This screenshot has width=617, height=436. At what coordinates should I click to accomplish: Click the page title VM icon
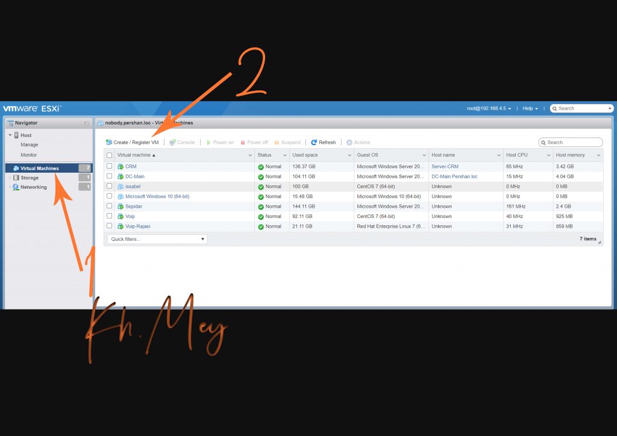[101, 123]
